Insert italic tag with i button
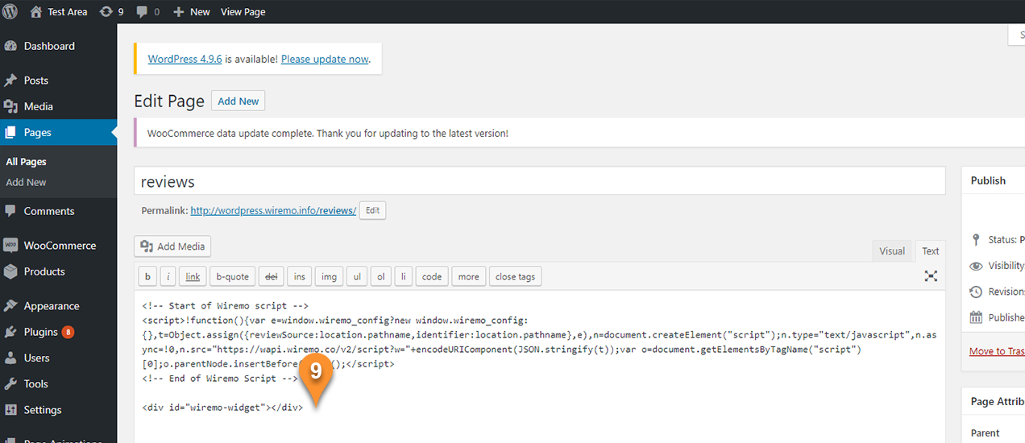This screenshot has height=443, width=1025. pos(168,276)
